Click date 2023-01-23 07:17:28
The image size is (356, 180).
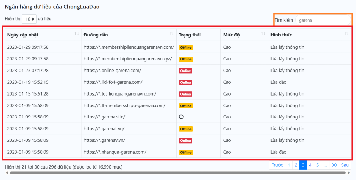(x=28, y=70)
